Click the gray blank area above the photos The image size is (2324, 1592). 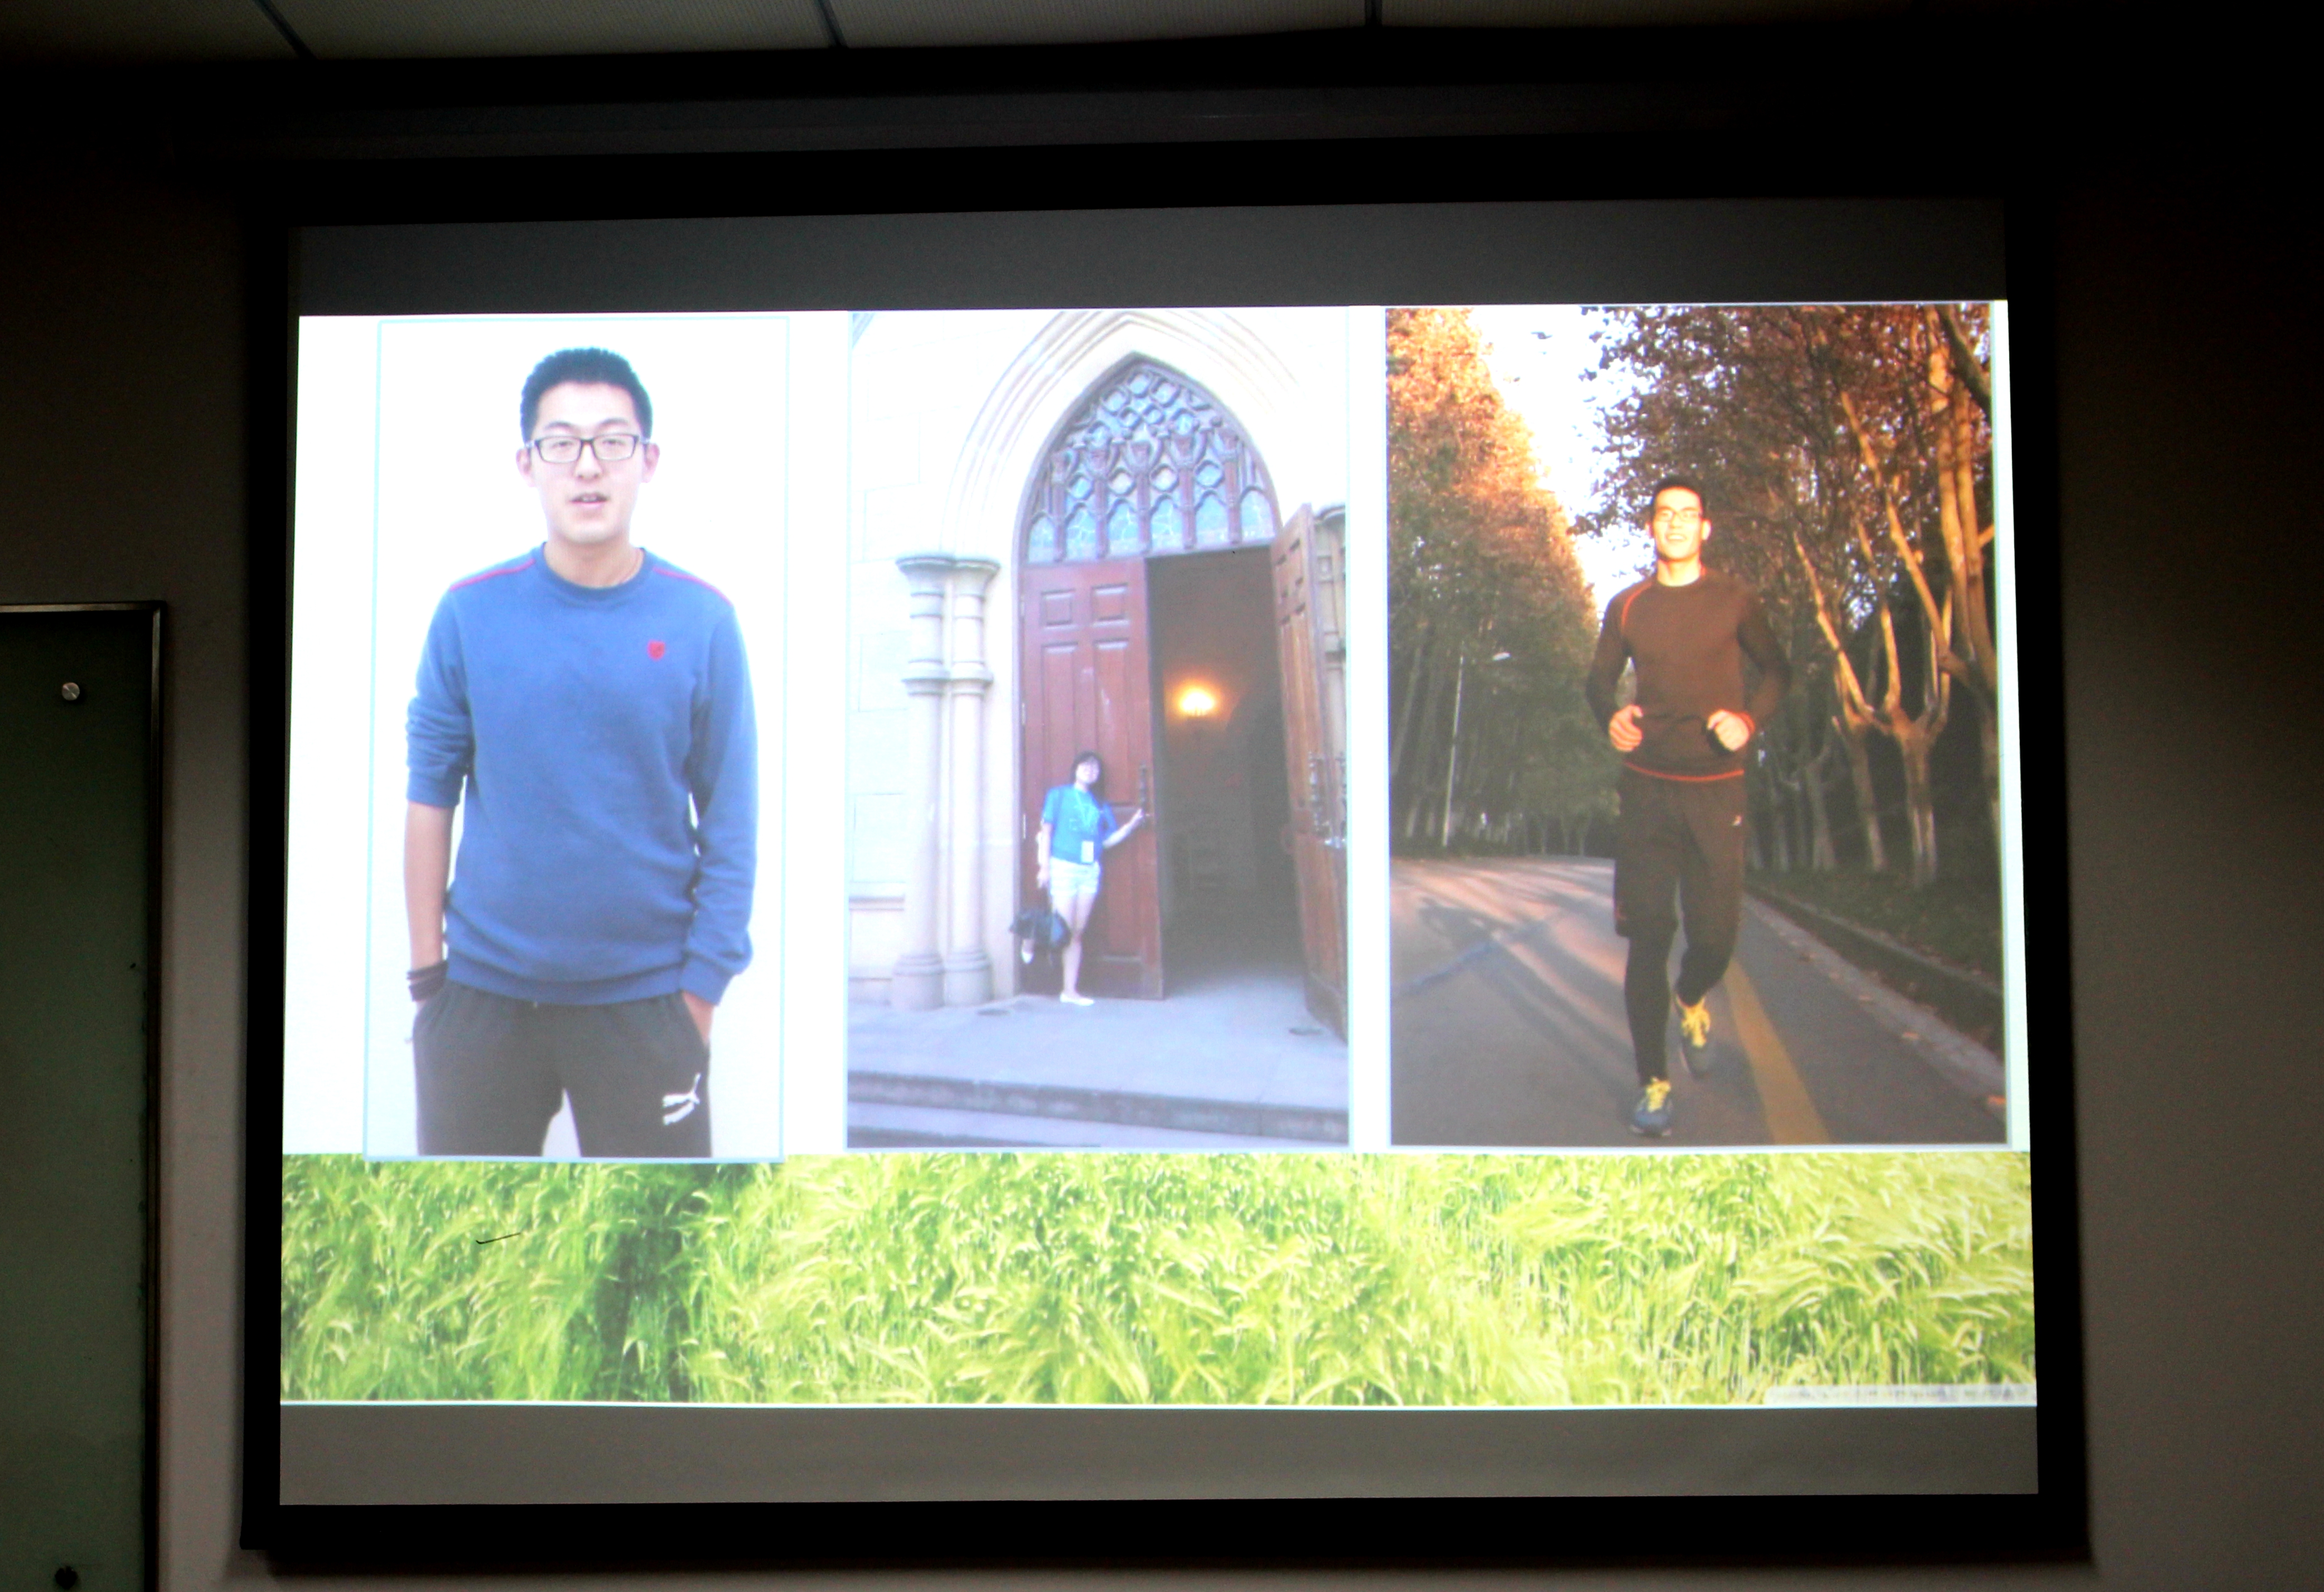[x=1150, y=265]
